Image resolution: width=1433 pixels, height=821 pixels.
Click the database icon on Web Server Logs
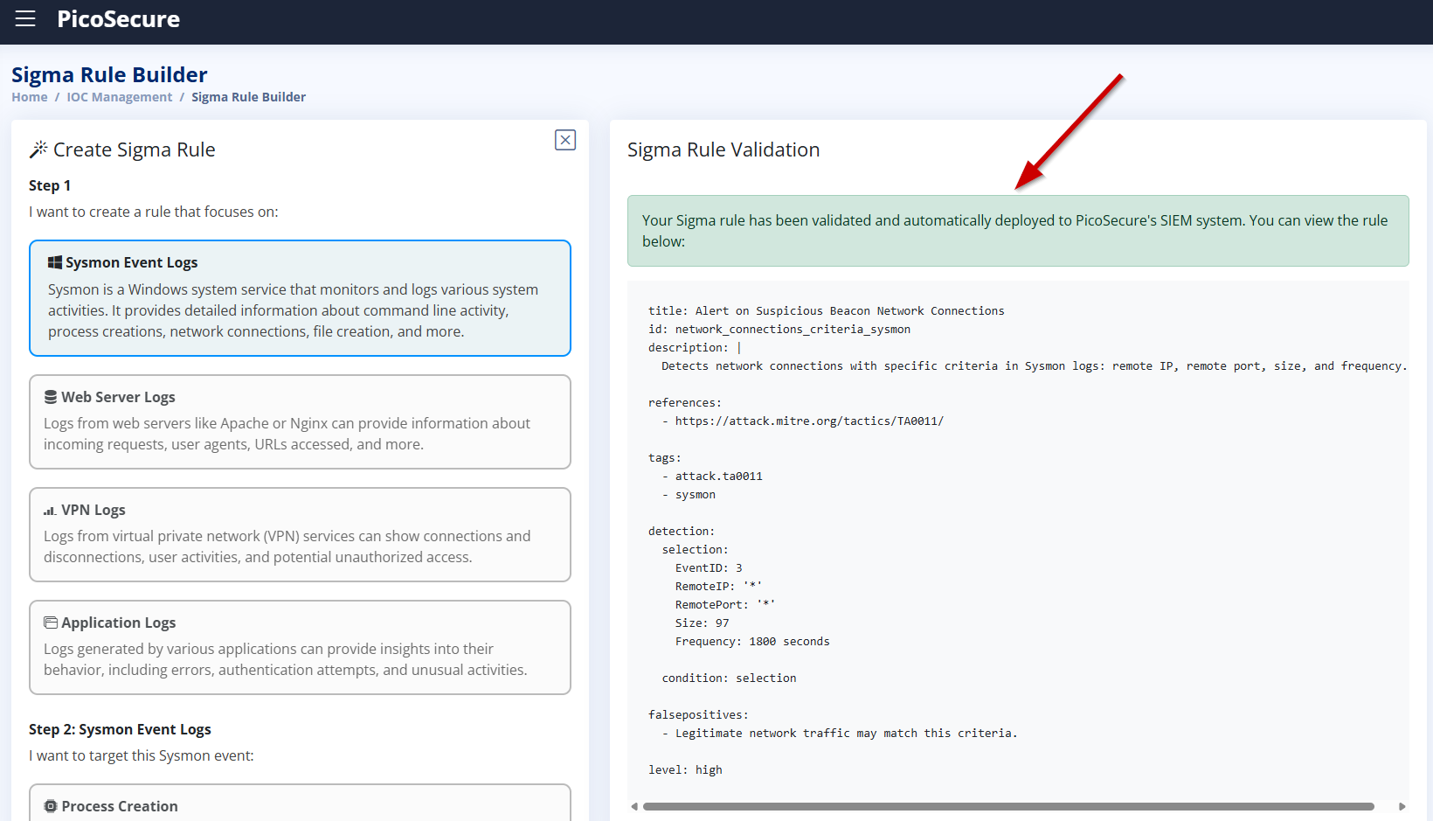click(51, 397)
